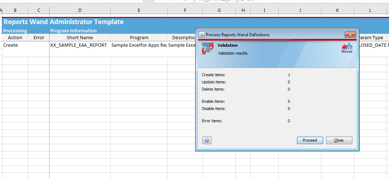Click the Proceed button in the dialog

[310, 140]
